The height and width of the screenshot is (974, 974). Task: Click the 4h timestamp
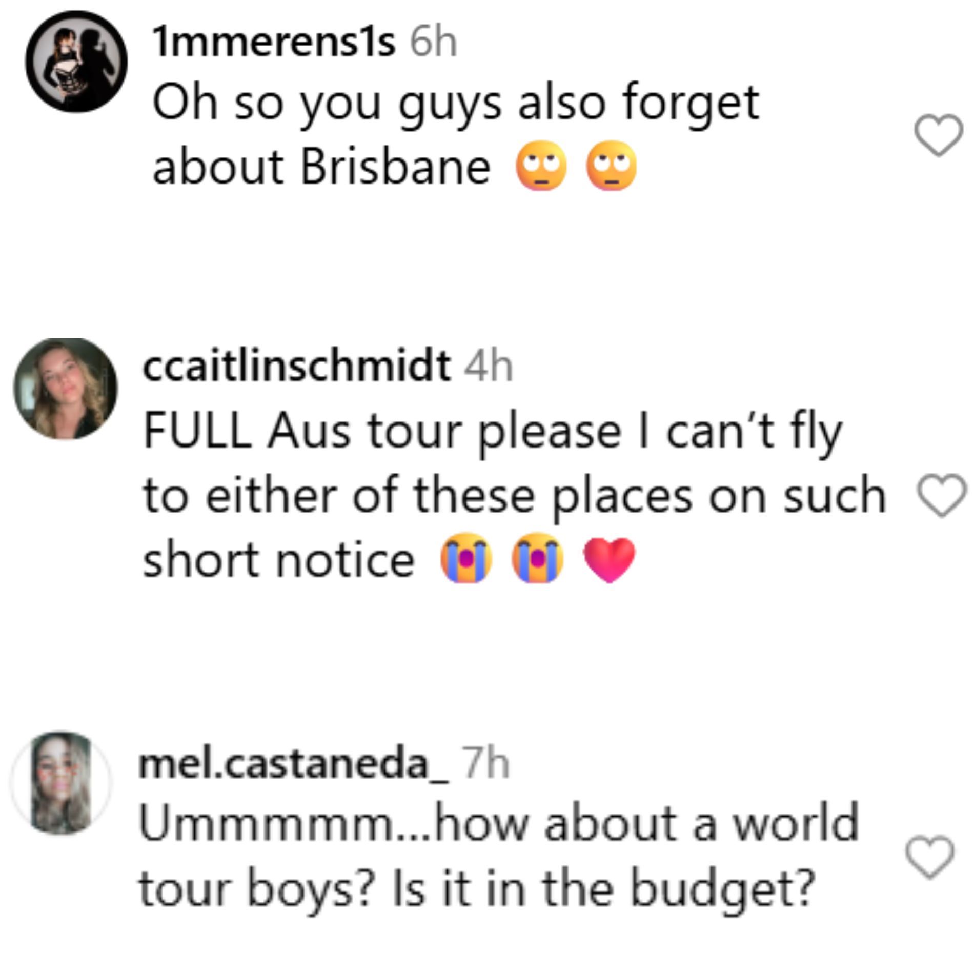(488, 366)
